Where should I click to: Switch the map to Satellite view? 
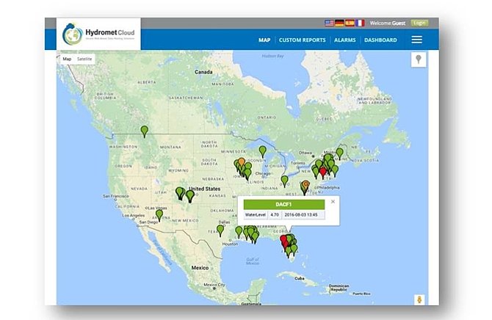(86, 58)
